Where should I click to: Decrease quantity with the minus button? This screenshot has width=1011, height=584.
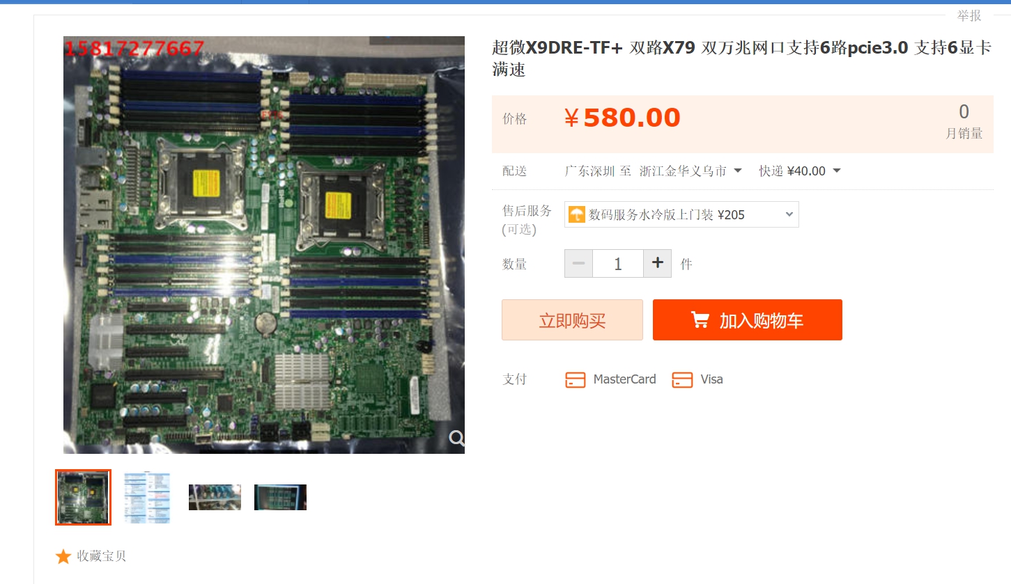(578, 264)
